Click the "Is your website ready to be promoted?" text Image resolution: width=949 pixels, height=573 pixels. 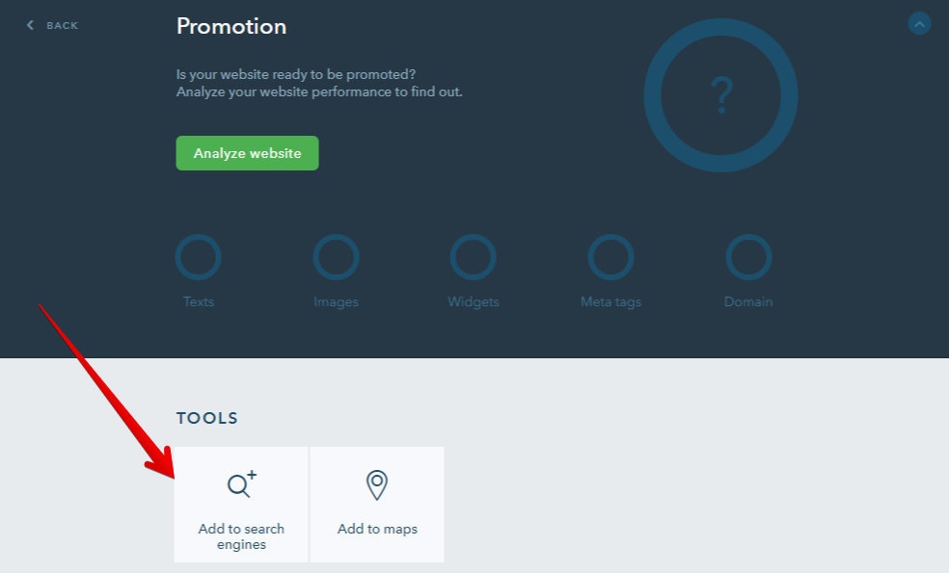coord(296,74)
